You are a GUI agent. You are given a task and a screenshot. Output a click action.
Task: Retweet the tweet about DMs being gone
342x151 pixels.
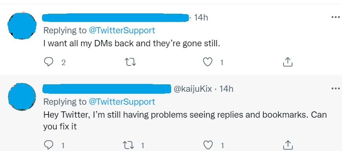tap(131, 62)
